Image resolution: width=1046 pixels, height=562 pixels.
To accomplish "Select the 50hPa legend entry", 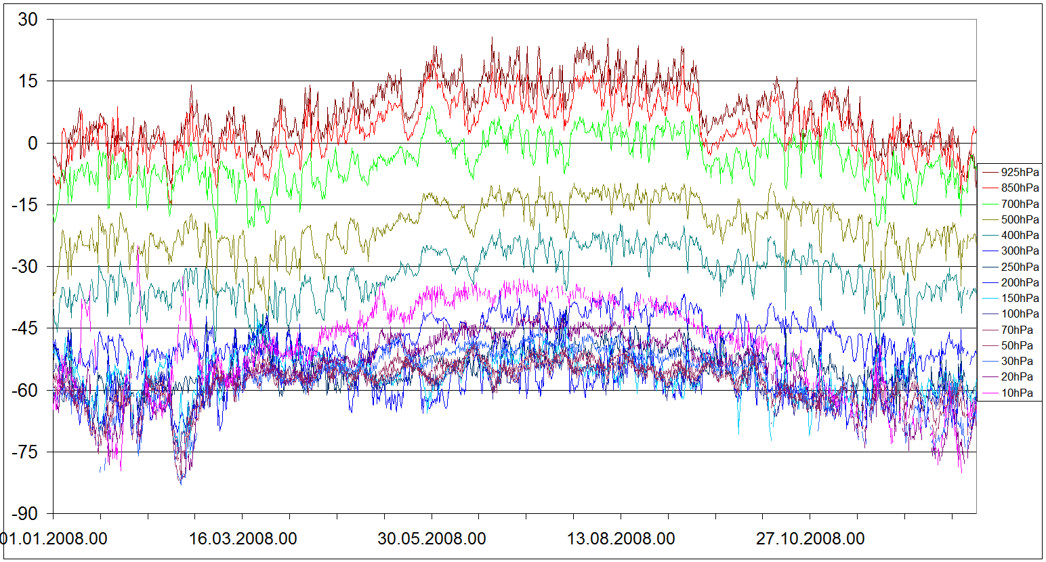I will point(1017,345).
